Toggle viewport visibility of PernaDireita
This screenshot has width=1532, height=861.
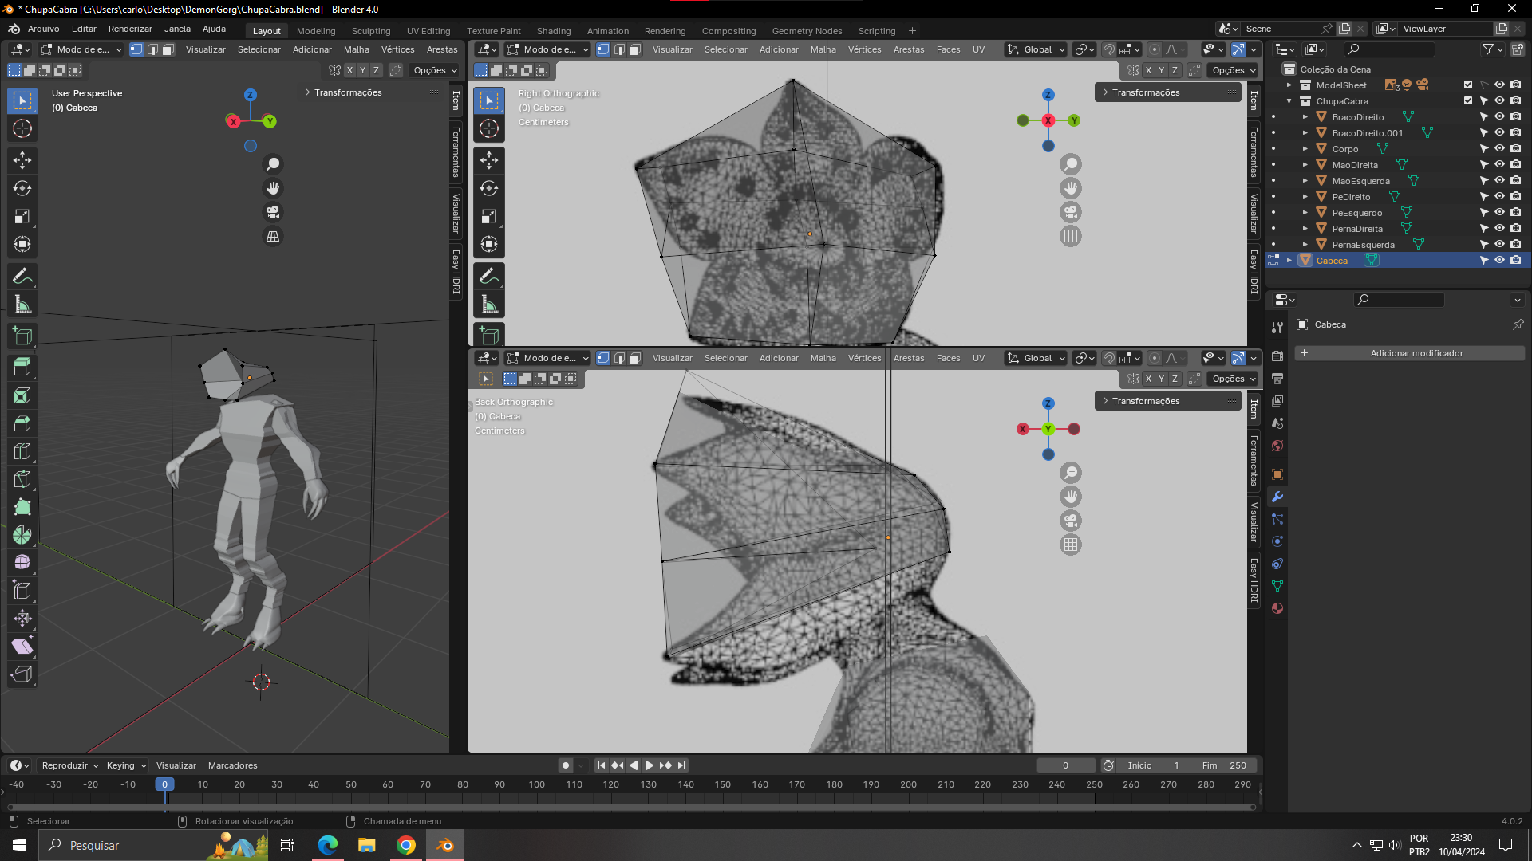pyautogui.click(x=1499, y=229)
